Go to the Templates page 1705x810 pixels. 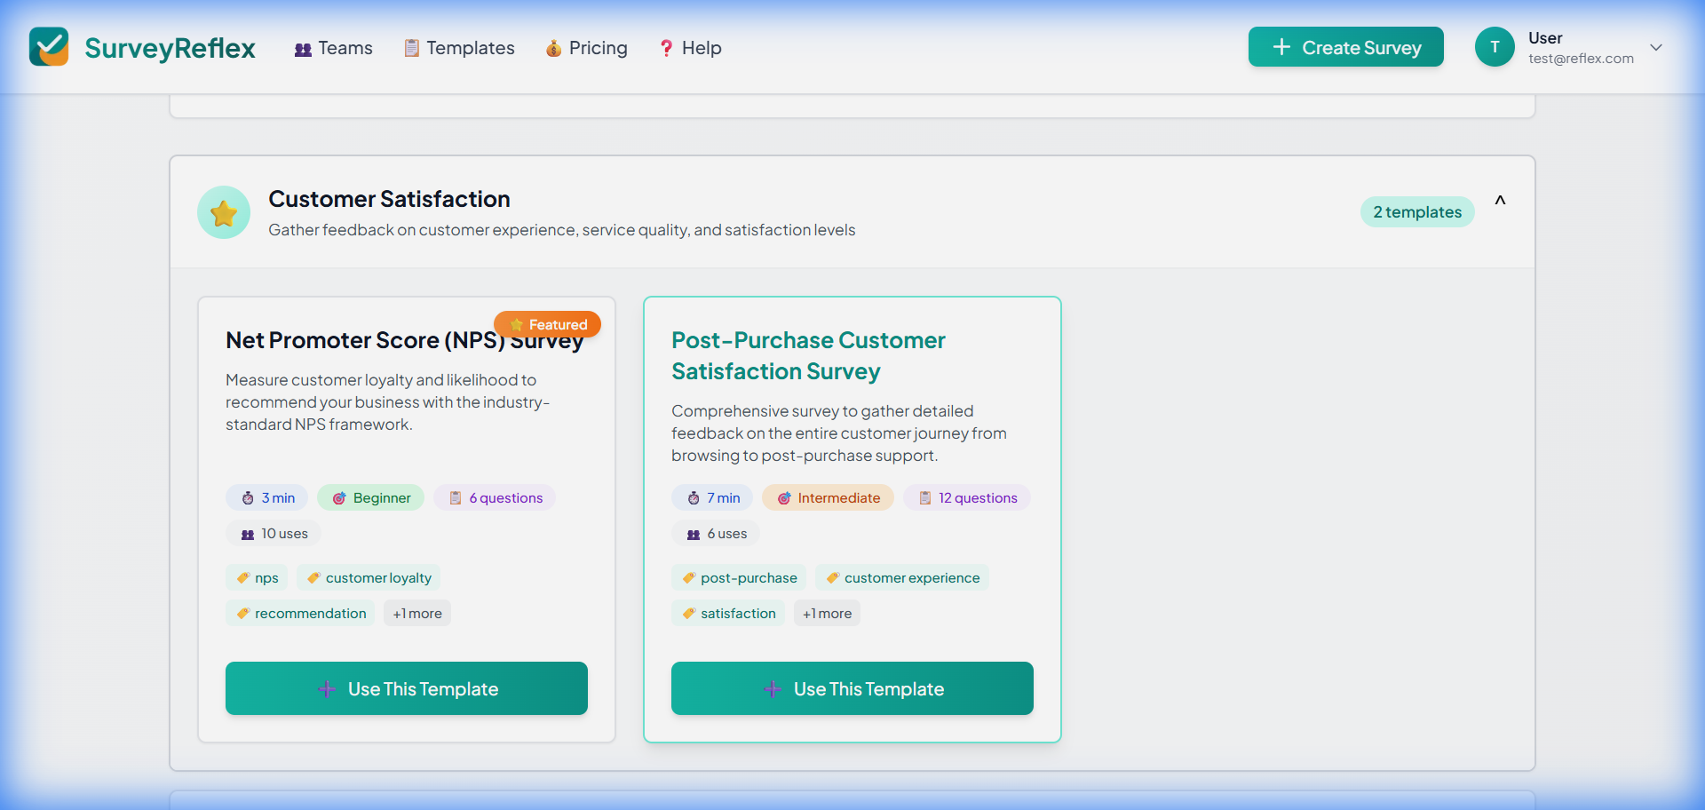459,48
